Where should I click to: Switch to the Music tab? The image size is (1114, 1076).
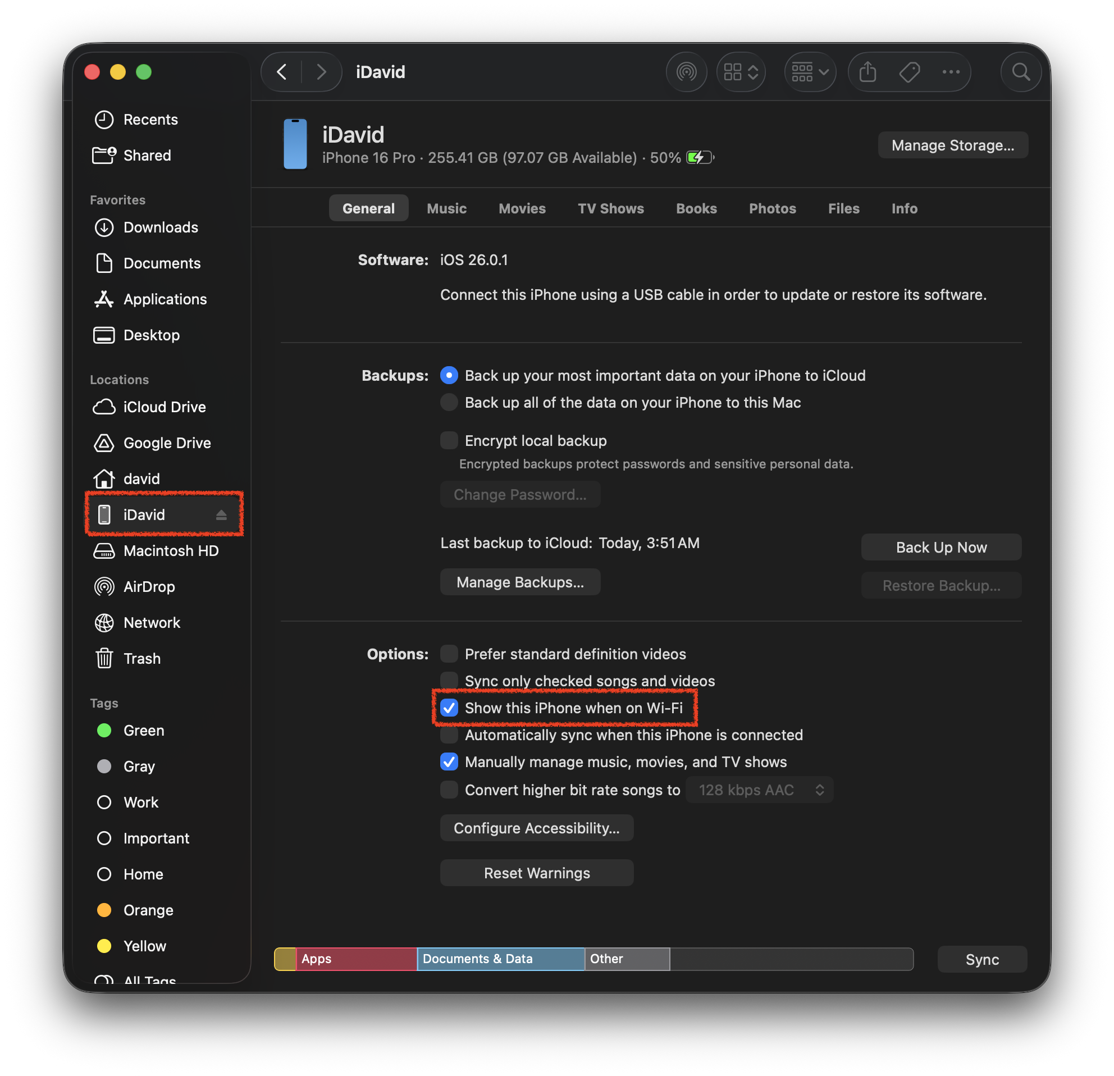pyautogui.click(x=447, y=208)
